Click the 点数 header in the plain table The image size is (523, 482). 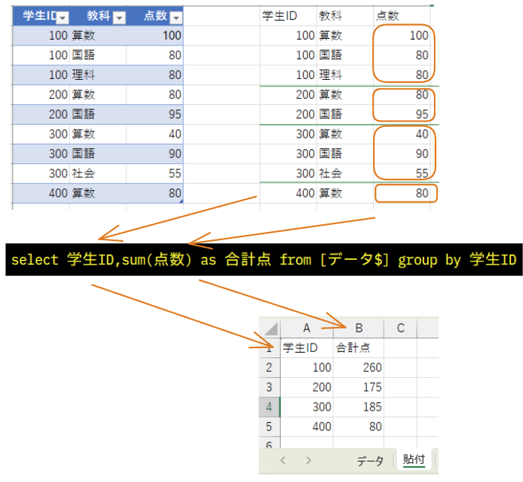click(402, 16)
